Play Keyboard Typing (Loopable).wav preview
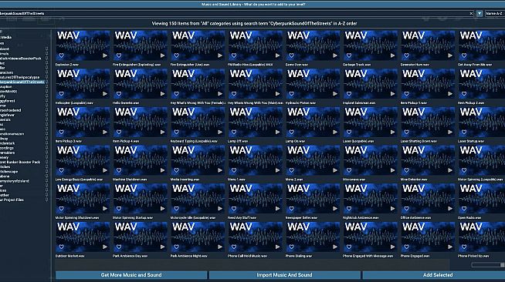505x282 pixels. coord(220,132)
